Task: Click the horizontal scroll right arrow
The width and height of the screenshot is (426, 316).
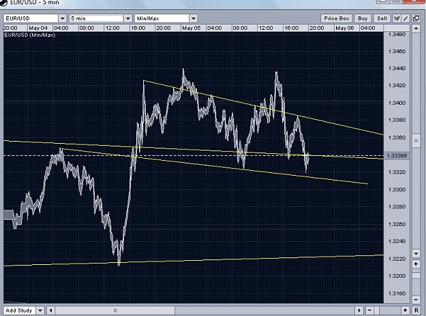Action: 359,311
